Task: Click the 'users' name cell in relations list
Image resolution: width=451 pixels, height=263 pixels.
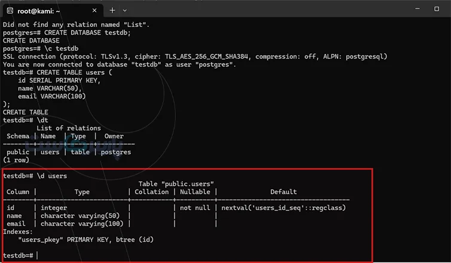Action: 50,152
